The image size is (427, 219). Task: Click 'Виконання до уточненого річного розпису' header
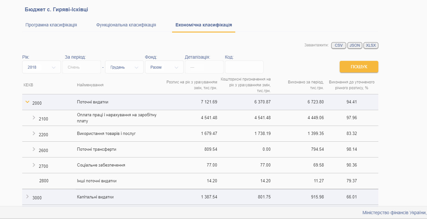pyautogui.click(x=352, y=85)
